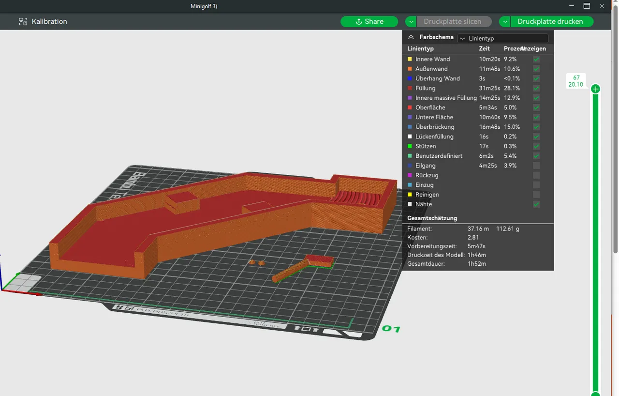The width and height of the screenshot is (619, 396).
Task: Disable the Anzeigen checkbox for Innere massive Füllung
Action: point(536,98)
